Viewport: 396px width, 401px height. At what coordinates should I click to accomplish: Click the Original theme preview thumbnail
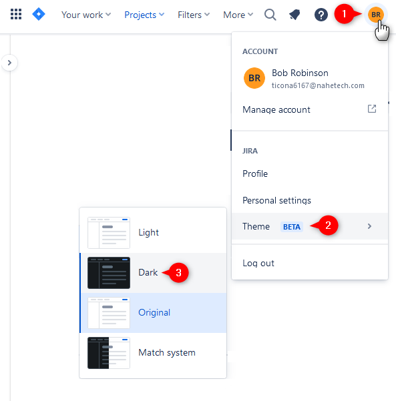click(x=109, y=313)
